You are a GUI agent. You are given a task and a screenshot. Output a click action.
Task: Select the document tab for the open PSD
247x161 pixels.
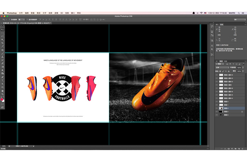tap(26, 23)
